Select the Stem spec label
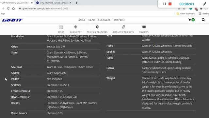The height and width of the screenshot is (118, 209). [14, 52]
